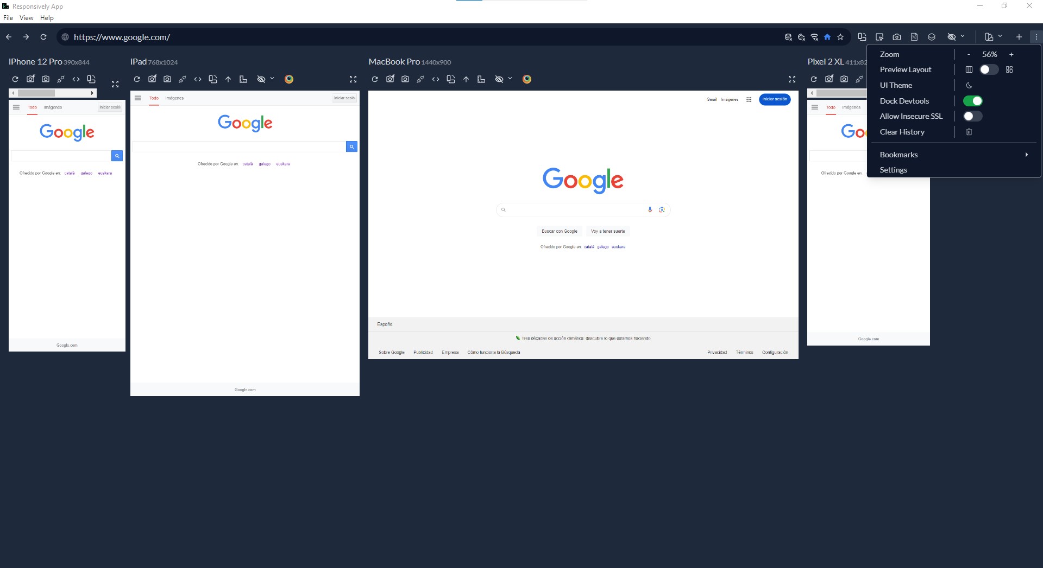The image size is (1043, 568).
Task: Increase zoom with the plus button
Action: click(1011, 54)
